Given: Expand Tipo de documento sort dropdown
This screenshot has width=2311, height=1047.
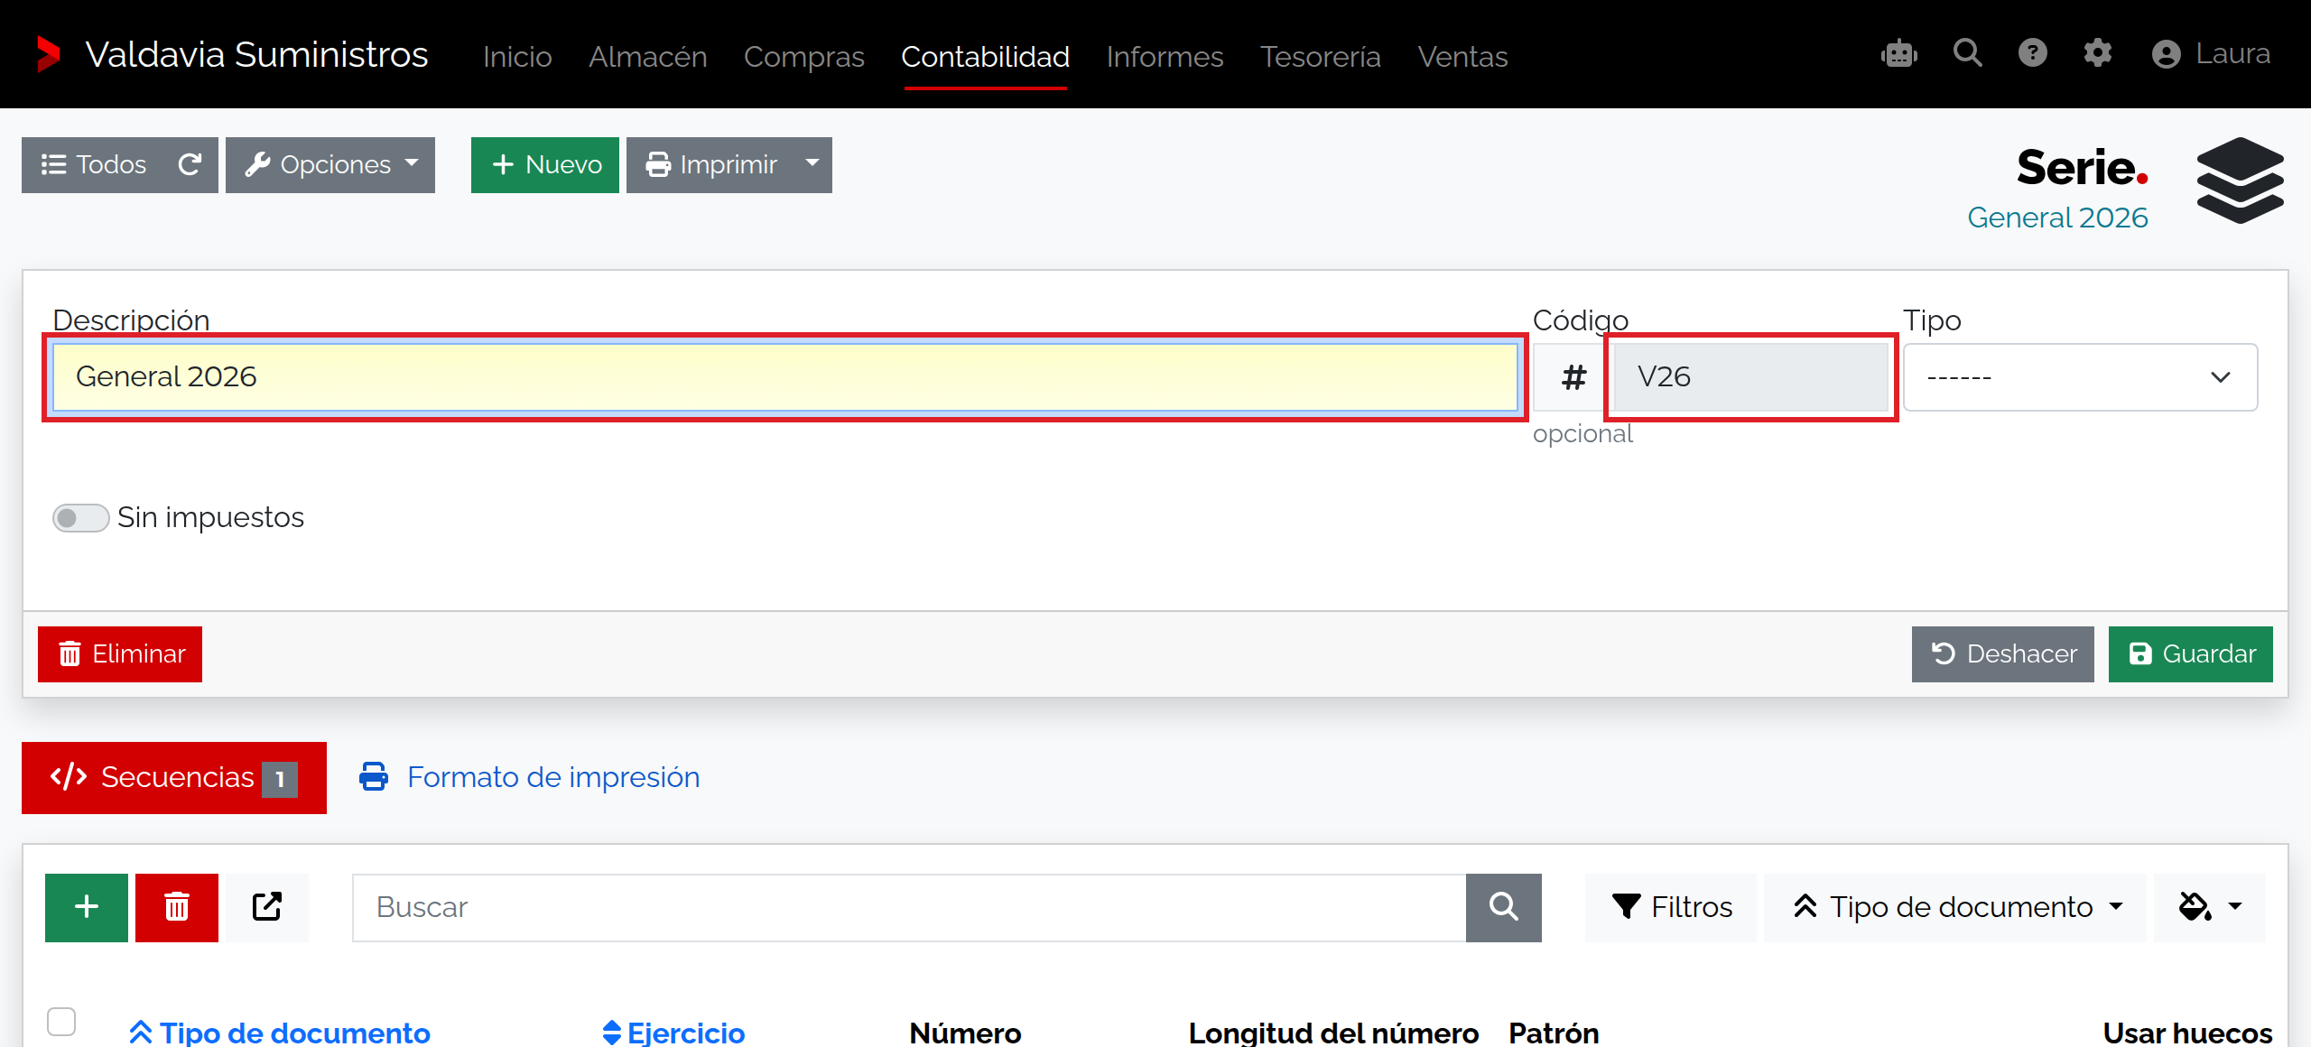Looking at the screenshot, I should coord(1955,907).
